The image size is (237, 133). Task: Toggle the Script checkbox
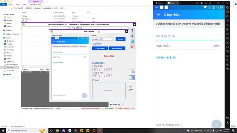pos(93,80)
